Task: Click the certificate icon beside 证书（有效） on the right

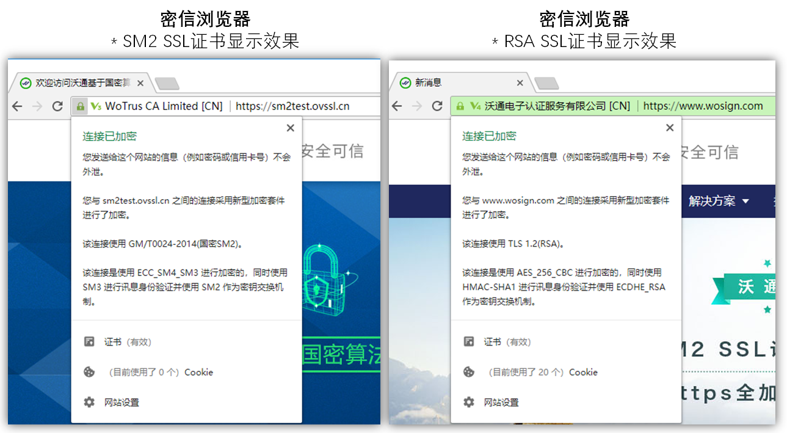Action: tap(468, 341)
